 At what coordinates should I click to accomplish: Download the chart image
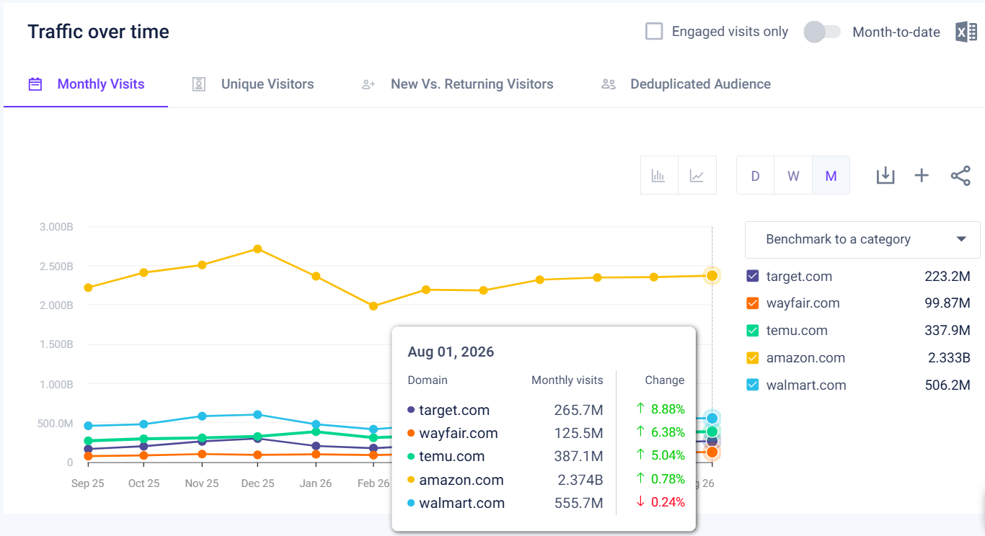coord(885,175)
